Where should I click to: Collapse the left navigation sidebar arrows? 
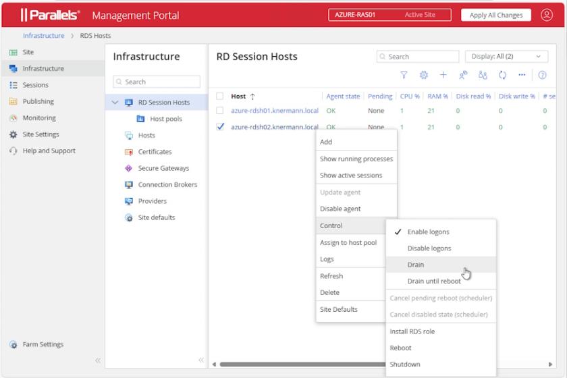tap(98, 360)
